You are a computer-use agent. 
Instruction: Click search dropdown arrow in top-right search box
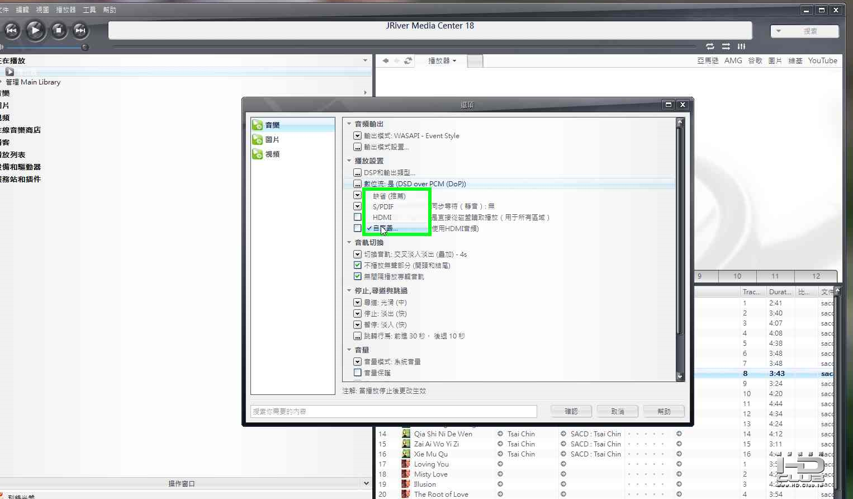(x=779, y=31)
